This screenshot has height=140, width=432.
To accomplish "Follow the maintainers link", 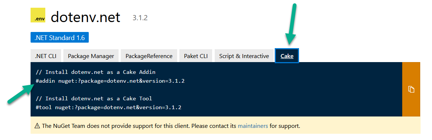I will 253,126.
